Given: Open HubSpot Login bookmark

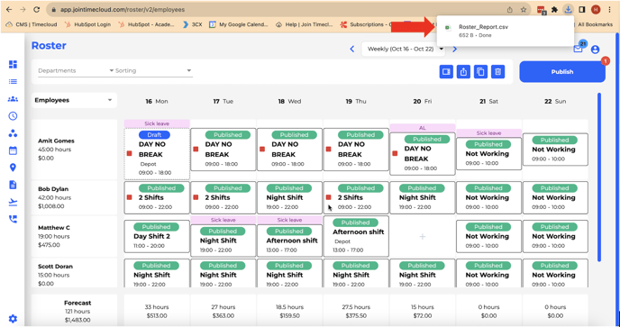Looking at the screenshot, I should click(87, 24).
